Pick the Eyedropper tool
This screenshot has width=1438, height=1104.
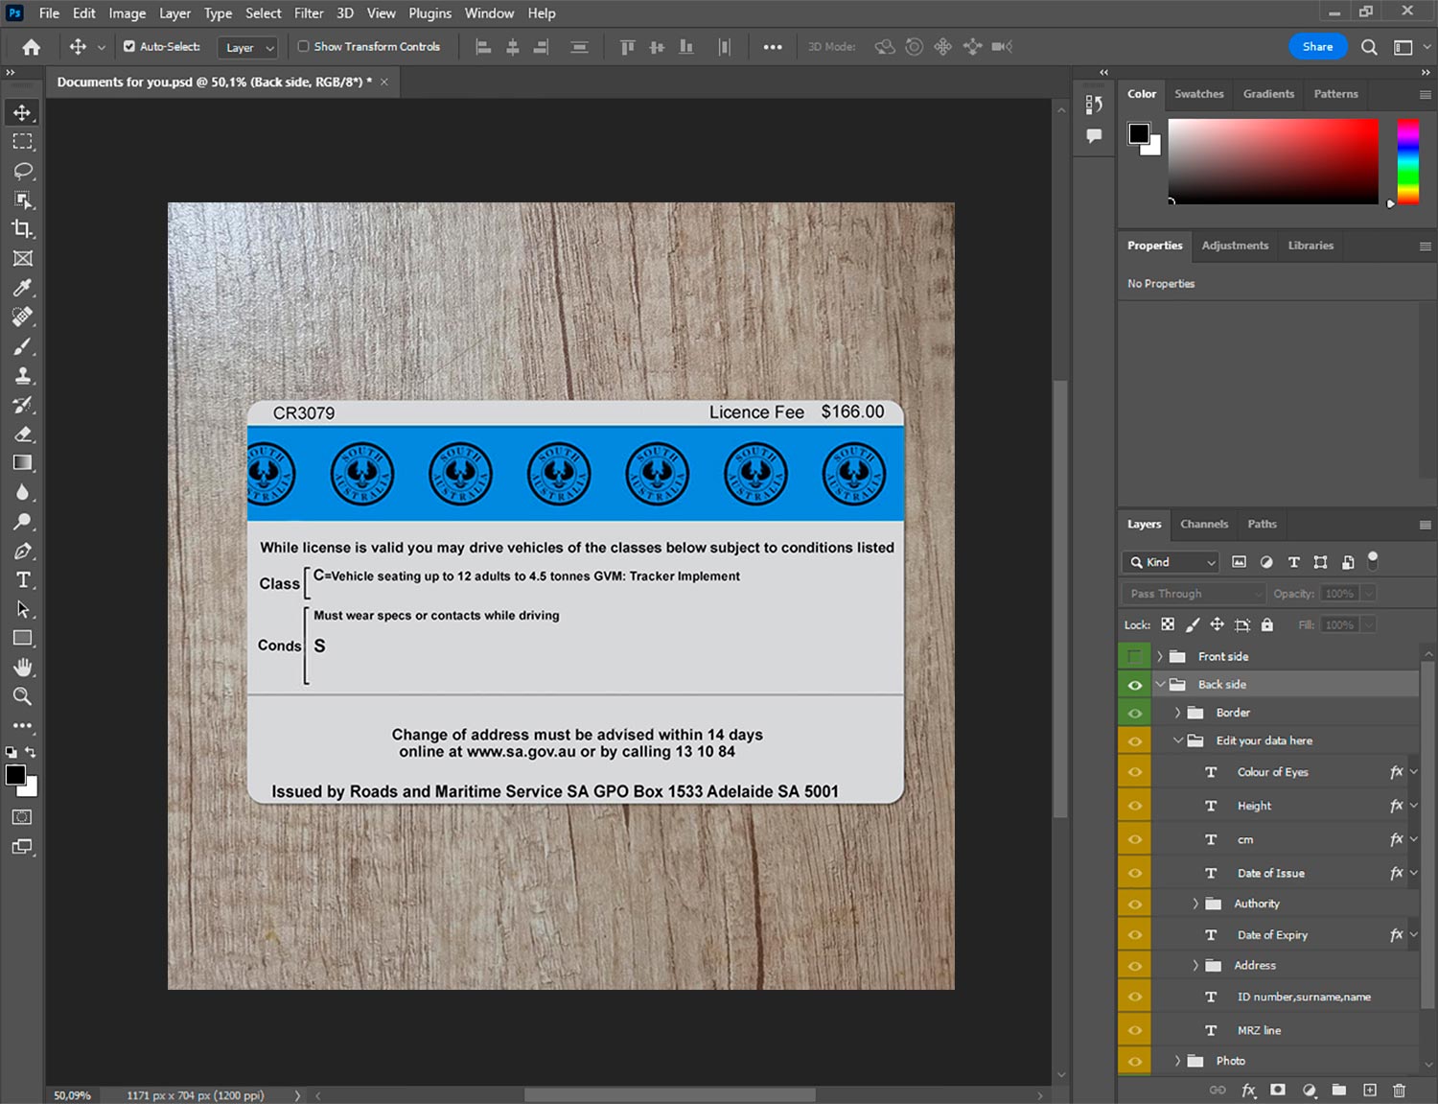tap(23, 288)
